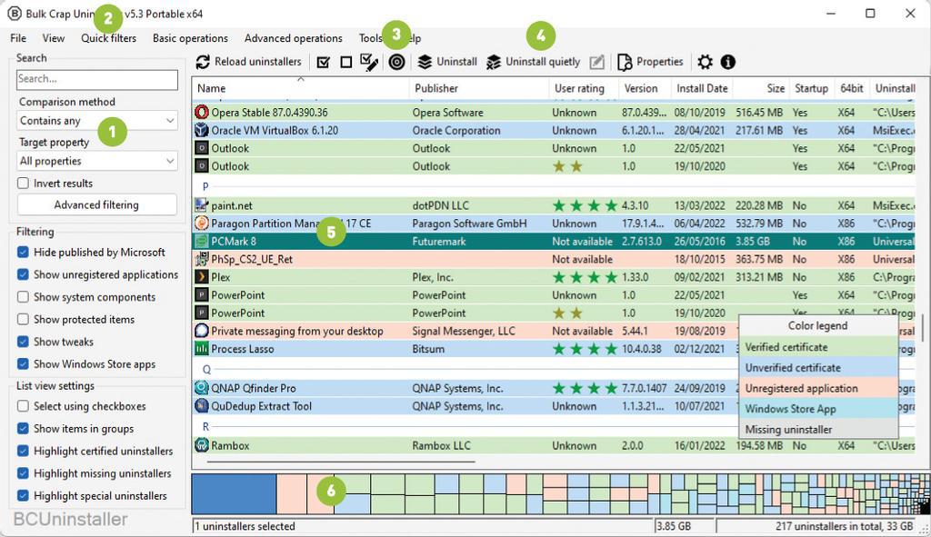
Task: Click the target window crosshair icon
Action: pos(396,62)
